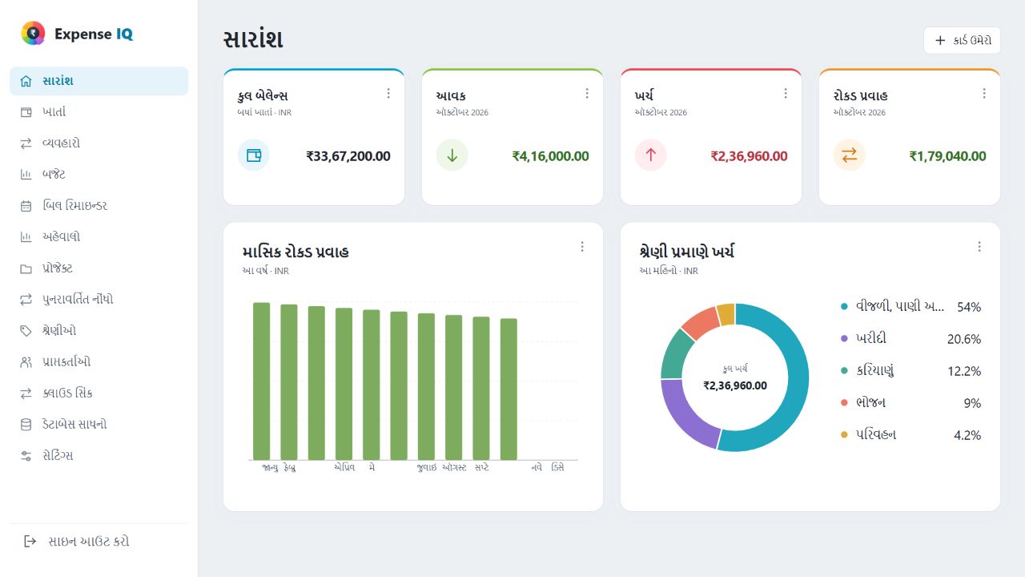Viewport: 1025px width, 577px height.
Task: Click the swap-arrows icon in રોકડ પ્રવાહ card
Action: tap(850, 155)
